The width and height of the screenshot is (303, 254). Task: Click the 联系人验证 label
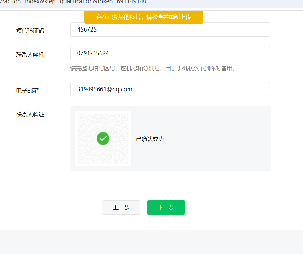point(30,115)
